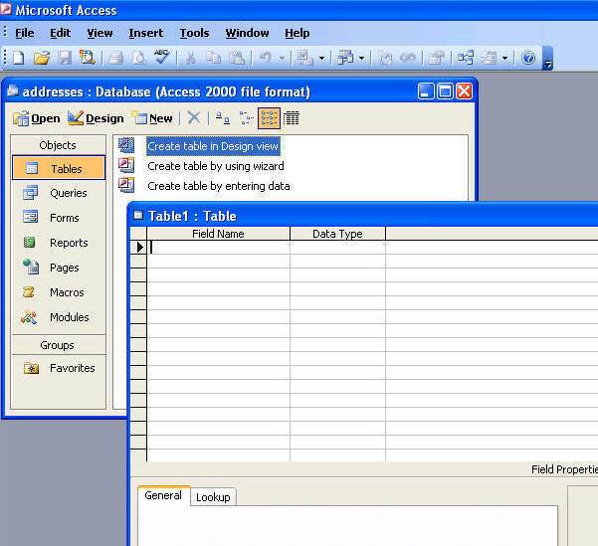Click the Code icon in toolbar

click(384, 58)
